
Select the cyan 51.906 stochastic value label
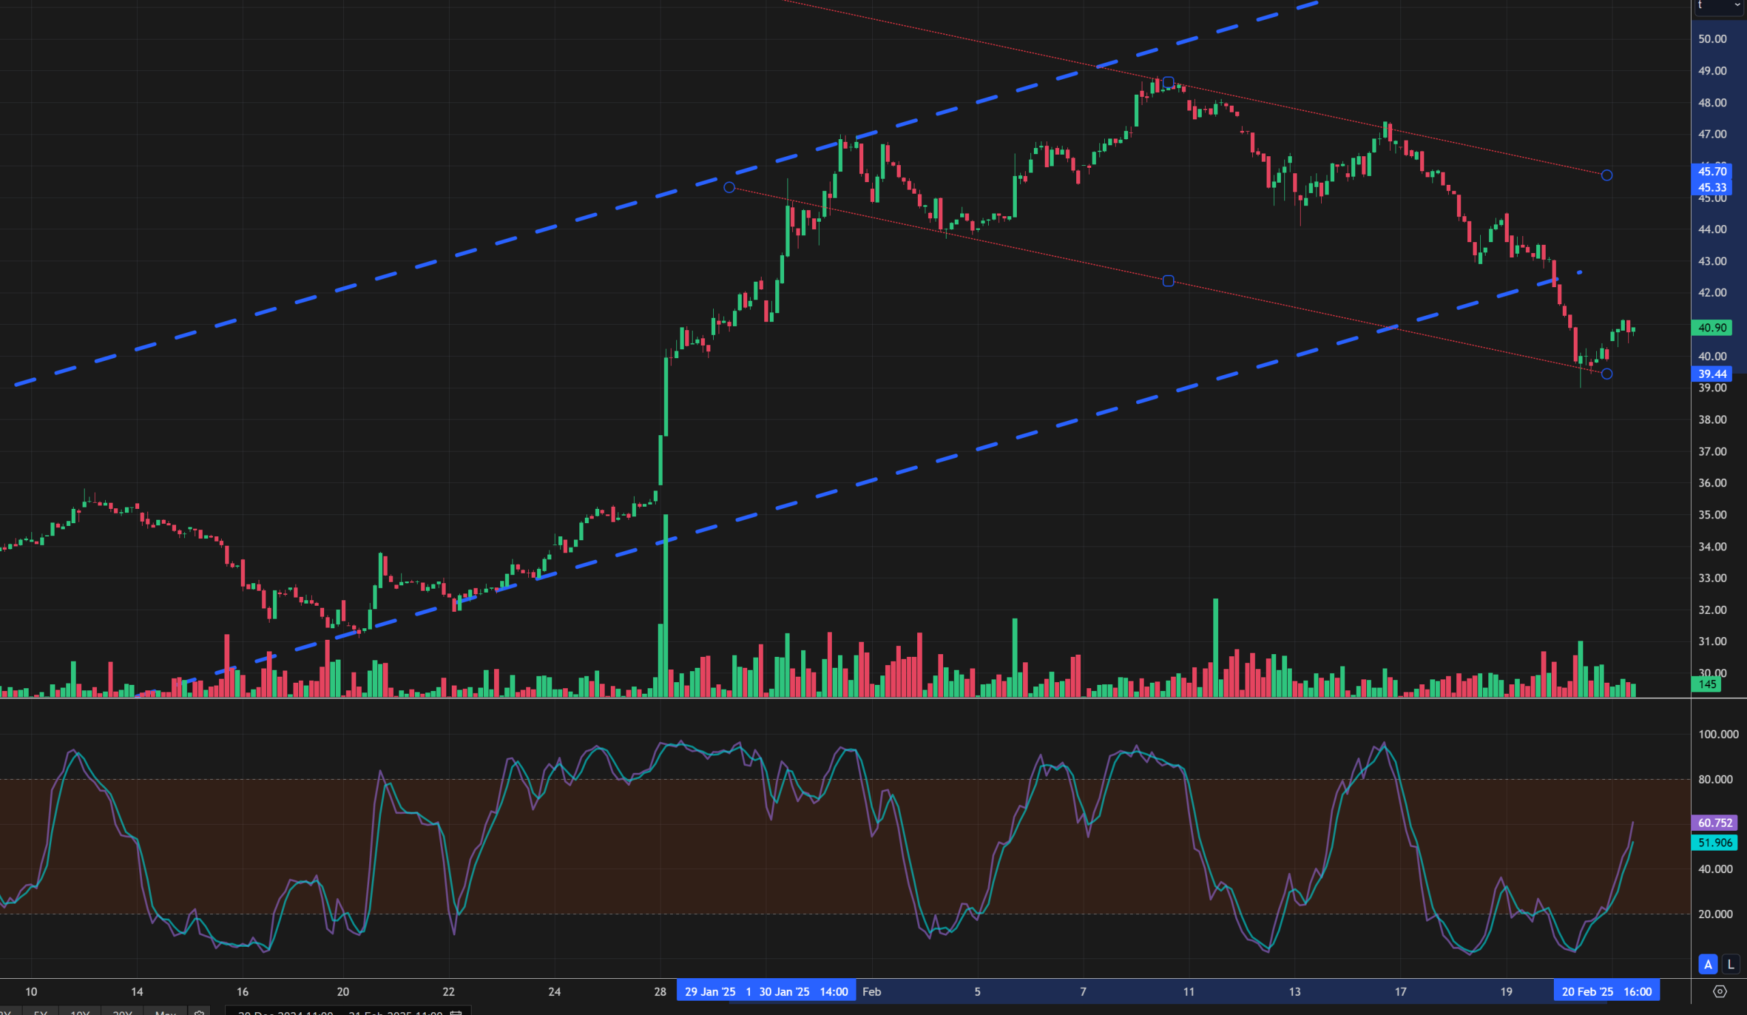tap(1715, 842)
